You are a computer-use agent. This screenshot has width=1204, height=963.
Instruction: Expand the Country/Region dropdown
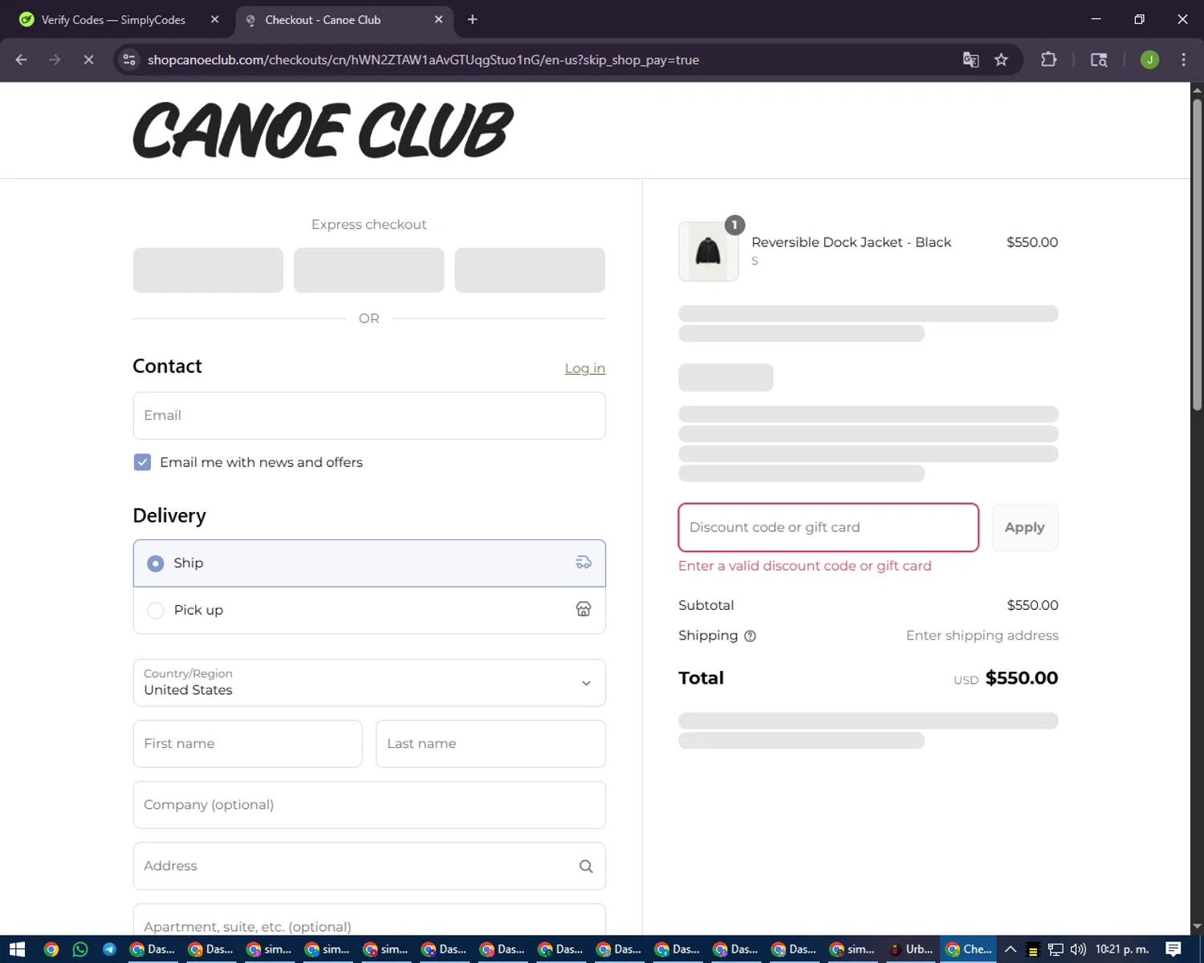(x=369, y=683)
